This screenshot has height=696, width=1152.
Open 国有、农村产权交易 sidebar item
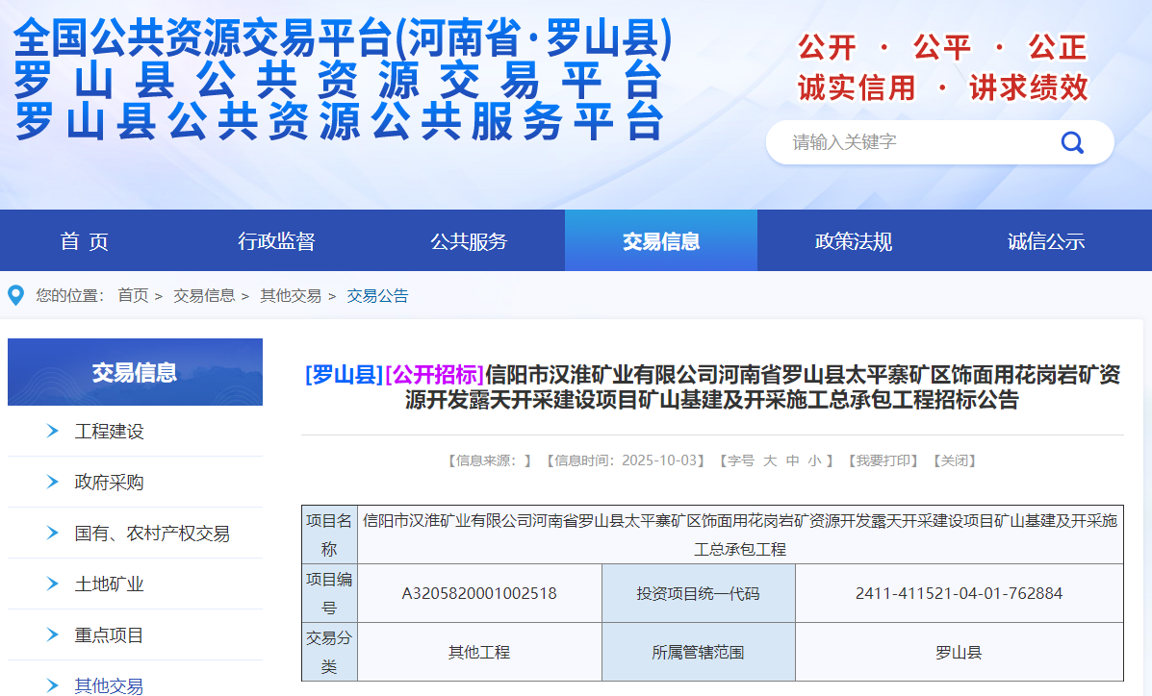tap(152, 534)
